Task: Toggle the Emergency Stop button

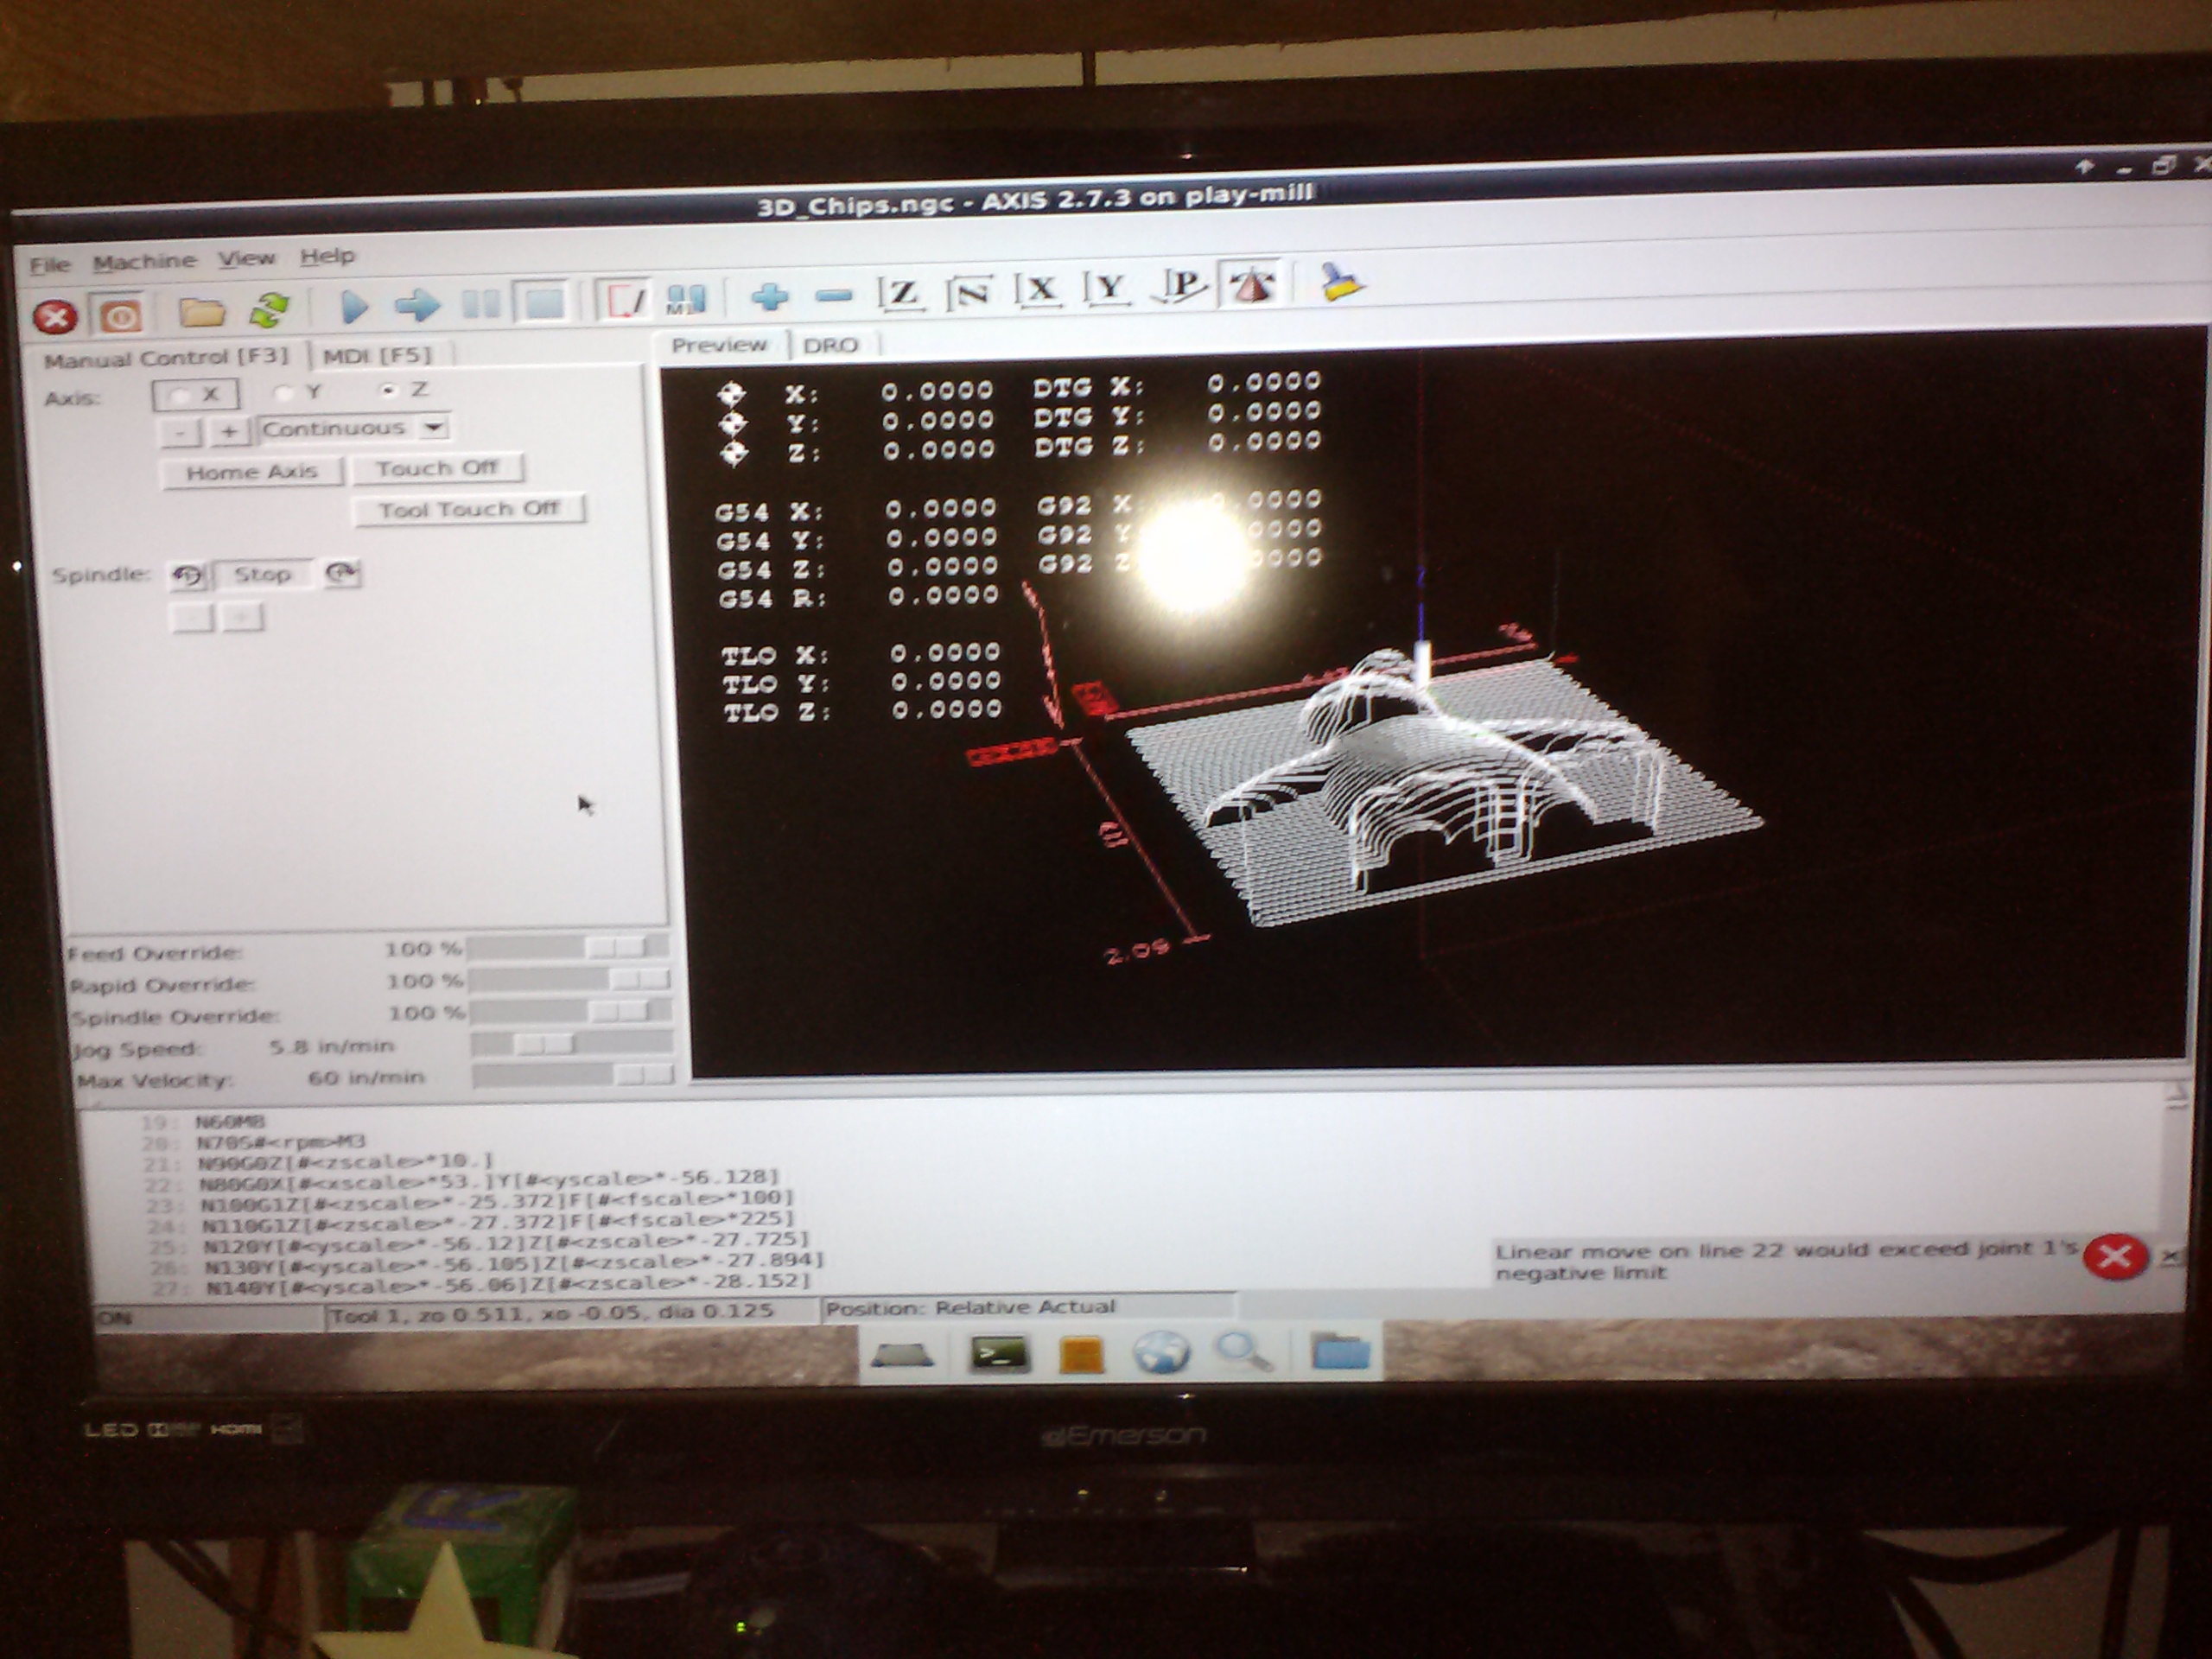Action: pos(55,317)
